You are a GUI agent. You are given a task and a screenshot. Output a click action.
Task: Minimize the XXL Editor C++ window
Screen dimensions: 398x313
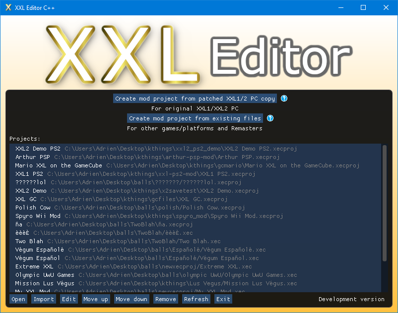pos(341,7)
